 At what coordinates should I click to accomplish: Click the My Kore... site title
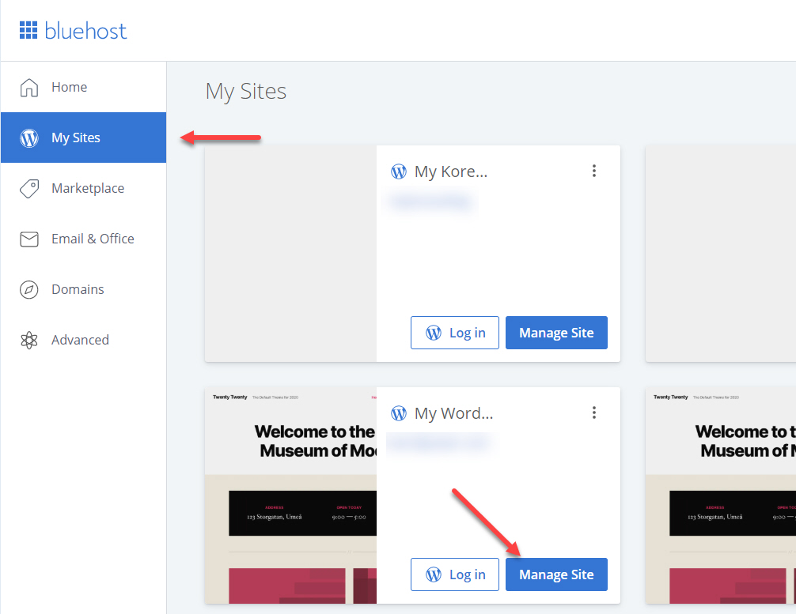(451, 172)
